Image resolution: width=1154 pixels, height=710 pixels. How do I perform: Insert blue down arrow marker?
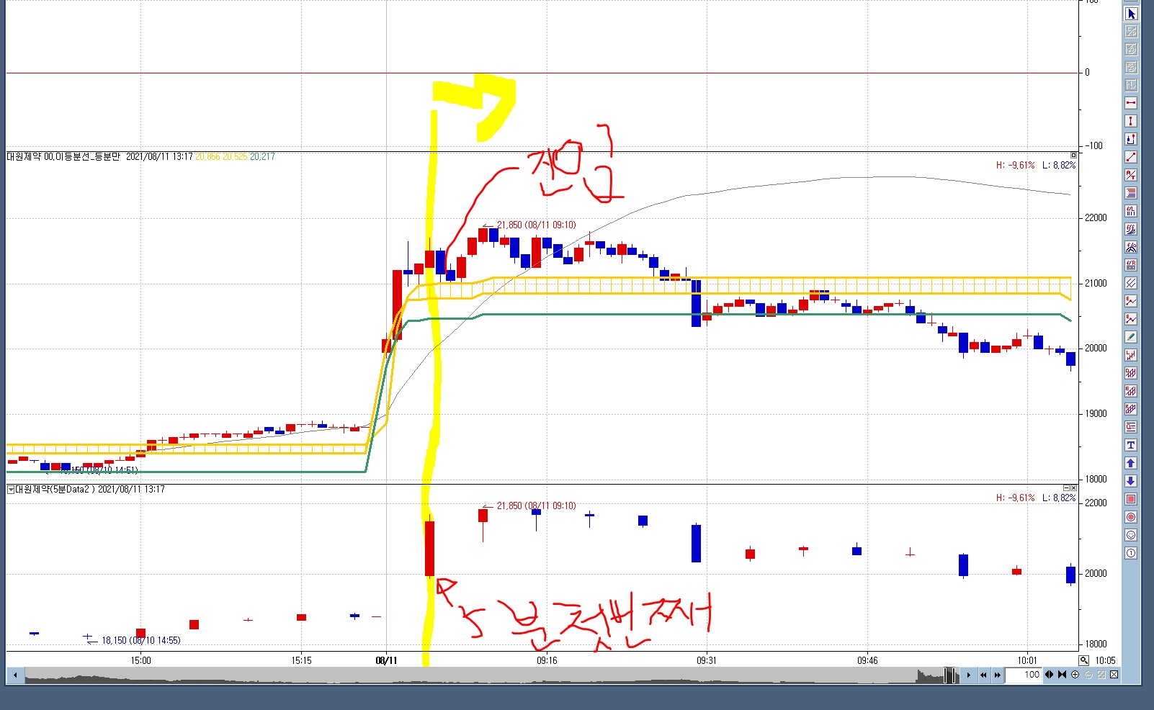coord(1131,481)
